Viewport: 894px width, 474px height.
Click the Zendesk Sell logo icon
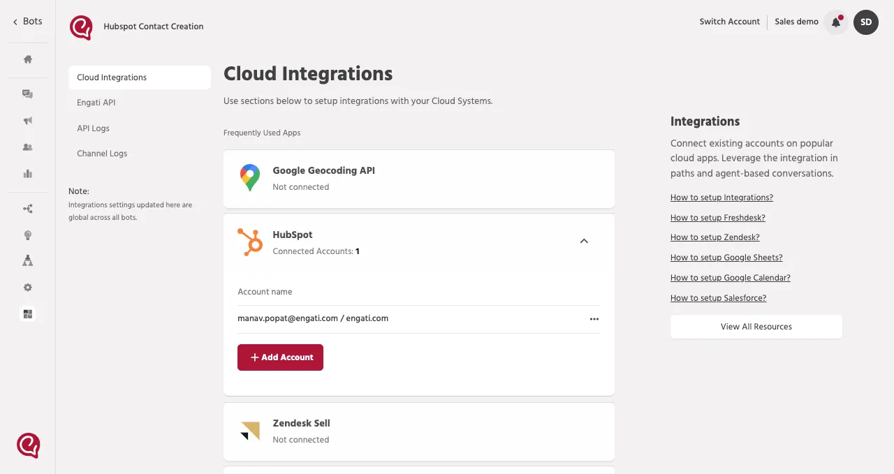249,431
